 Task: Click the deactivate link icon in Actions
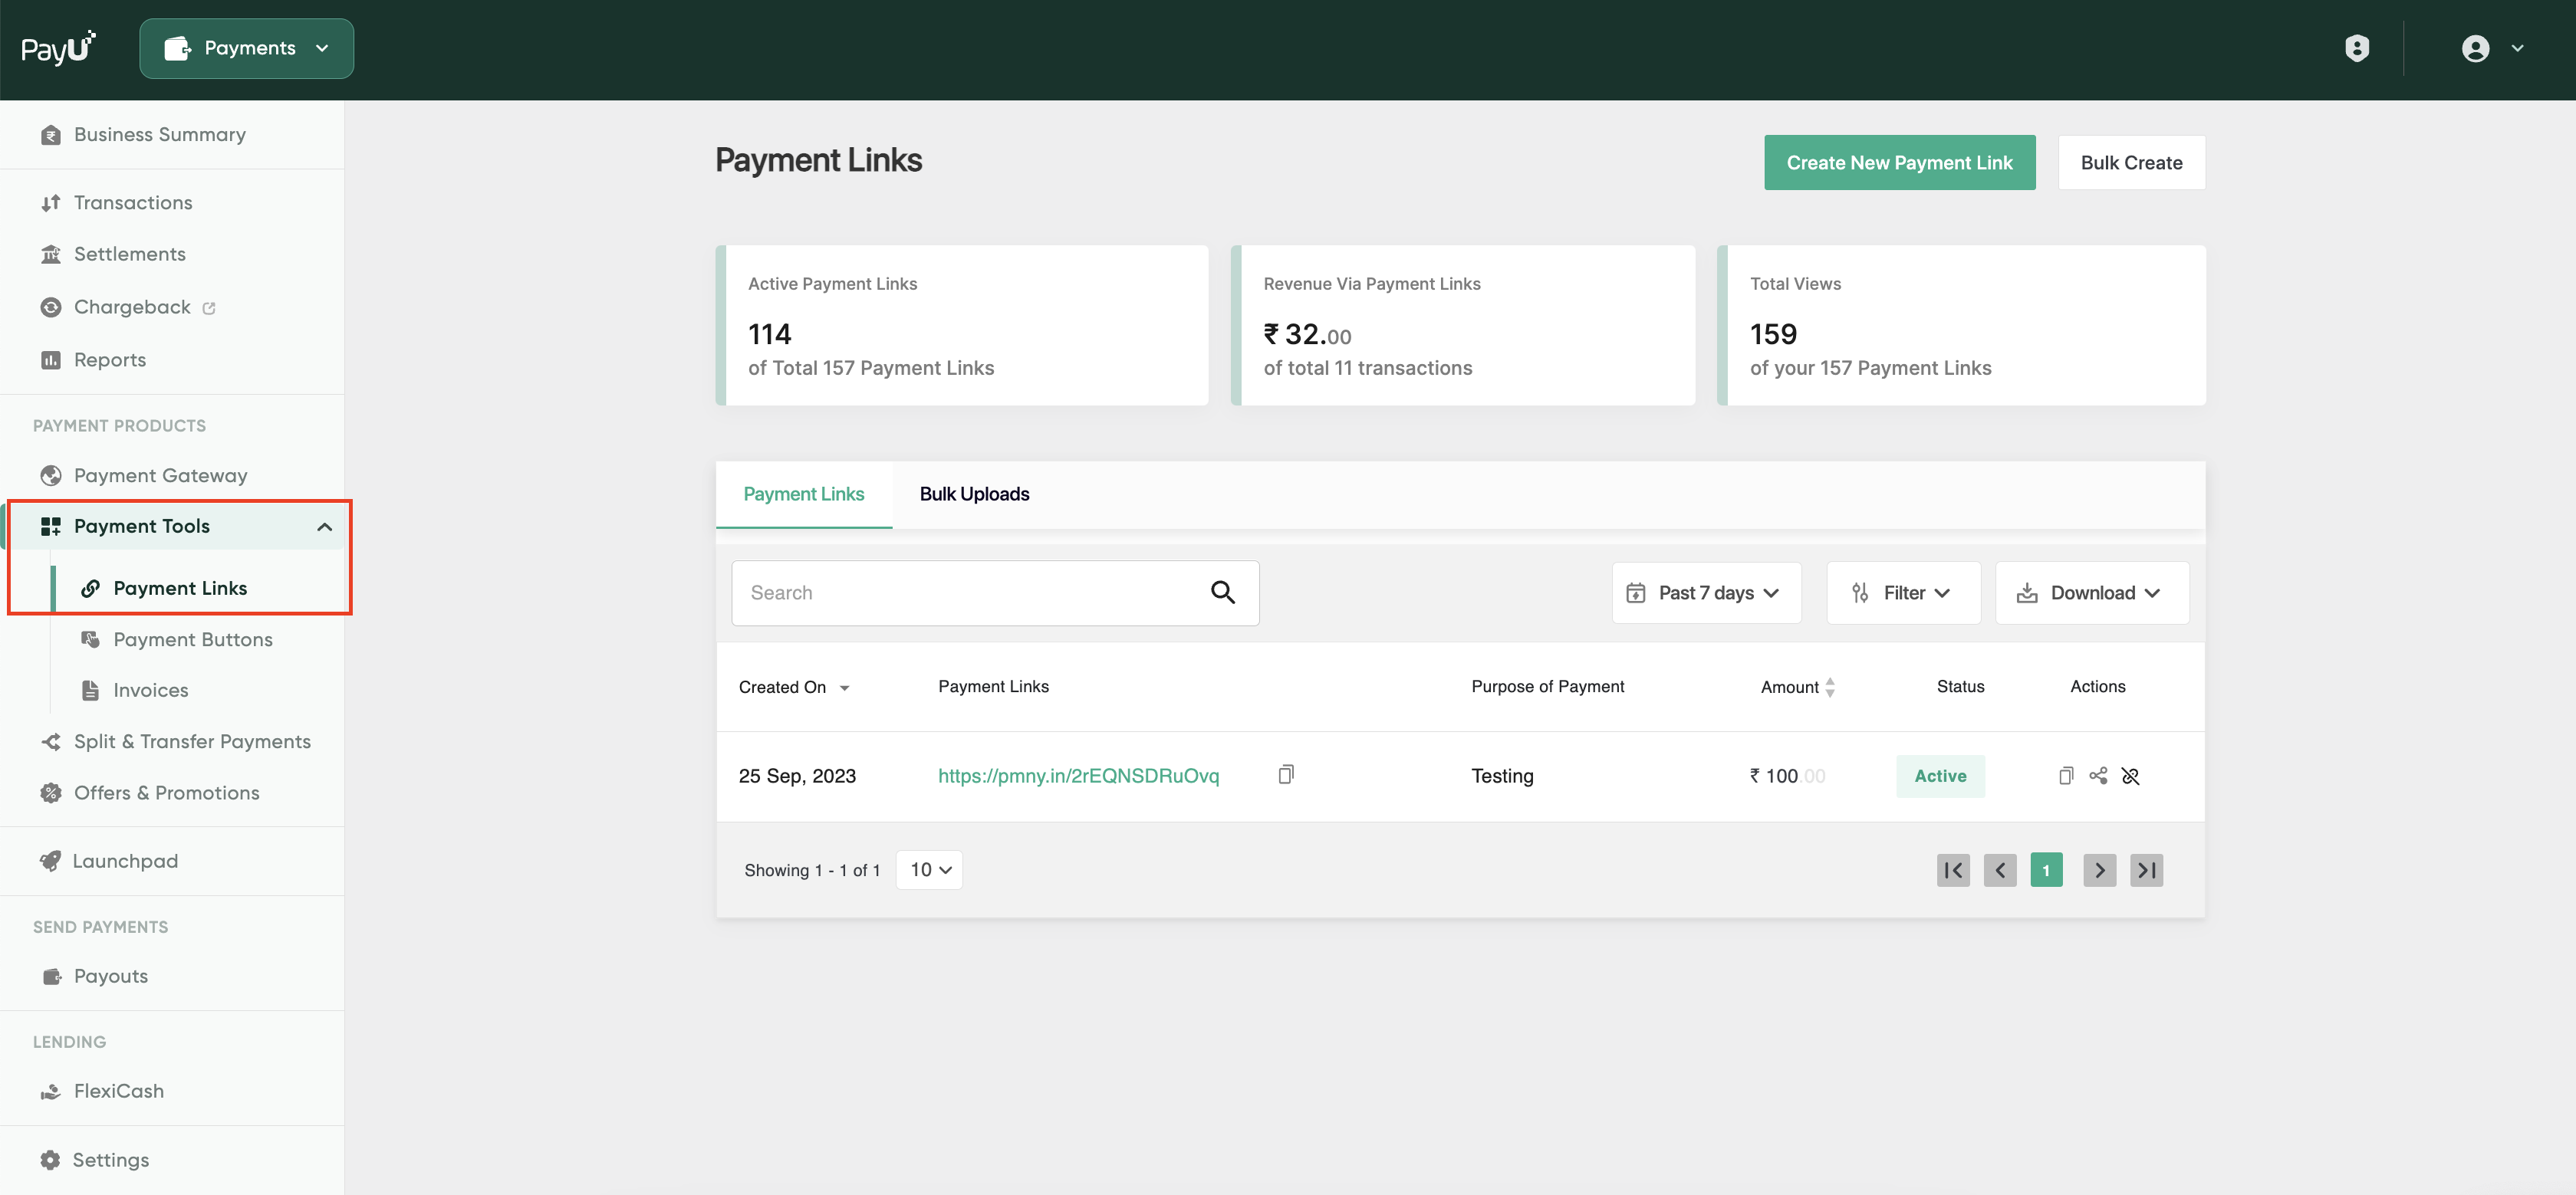click(x=2130, y=776)
